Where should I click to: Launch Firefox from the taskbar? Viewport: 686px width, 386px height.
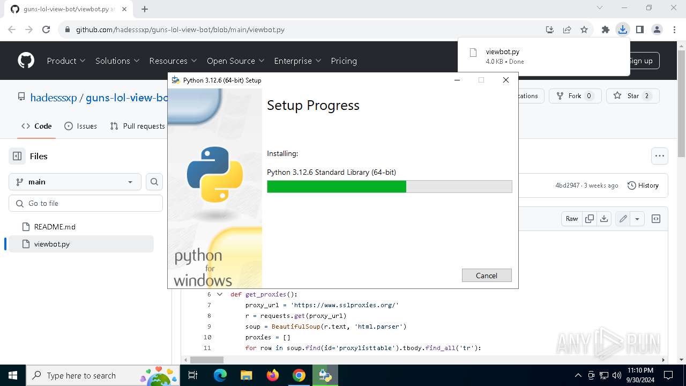tap(273, 375)
